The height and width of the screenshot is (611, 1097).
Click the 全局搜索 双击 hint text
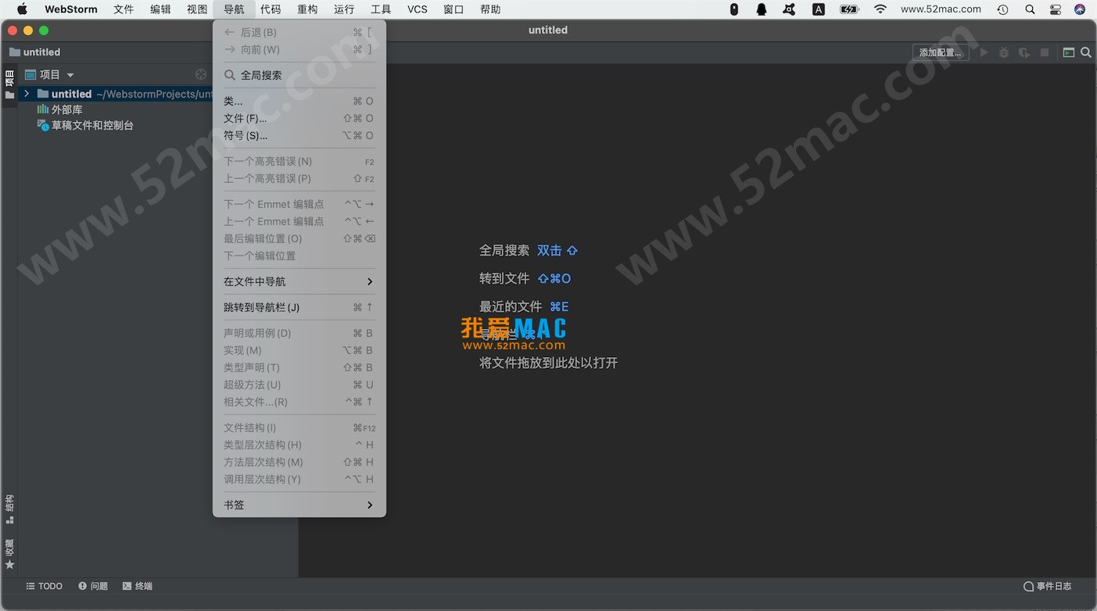coord(529,251)
